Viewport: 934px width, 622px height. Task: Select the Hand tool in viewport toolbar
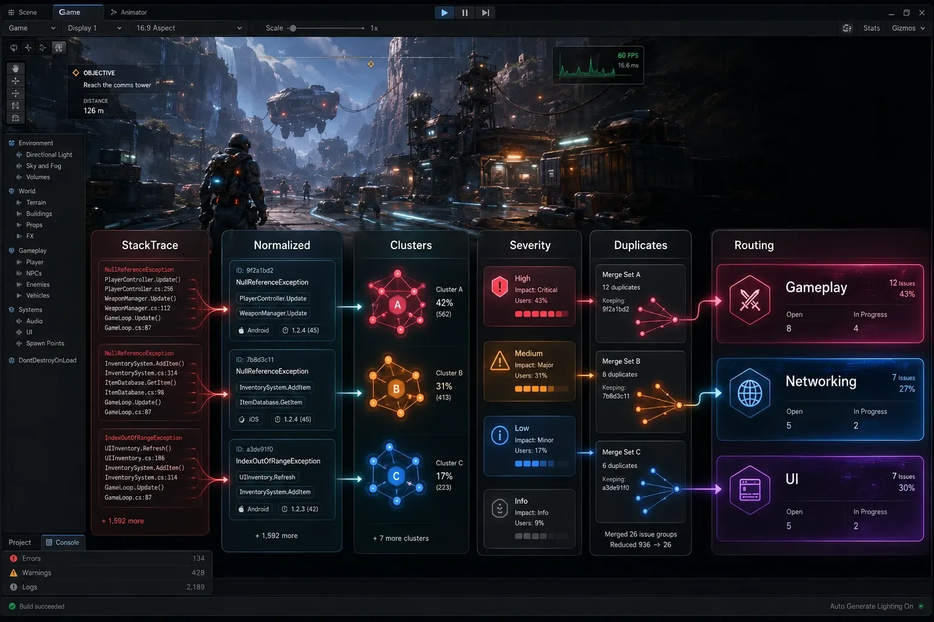15,68
